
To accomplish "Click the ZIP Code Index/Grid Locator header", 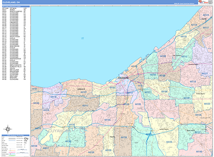I will (x=16, y=6).
